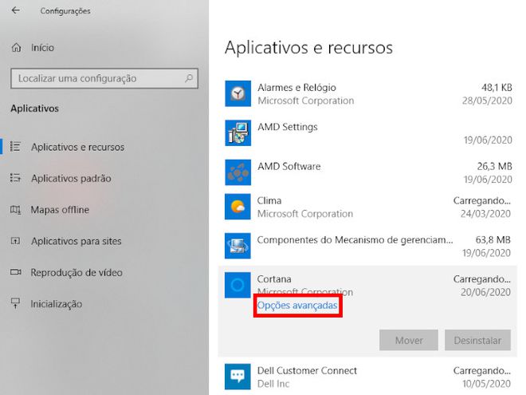
Task: Select the Alarmes e Relógio app name
Action: pos(296,88)
